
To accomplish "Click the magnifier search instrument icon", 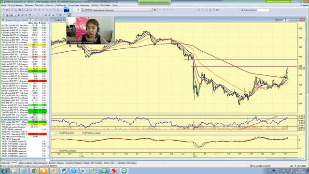I will tap(242, 10).
